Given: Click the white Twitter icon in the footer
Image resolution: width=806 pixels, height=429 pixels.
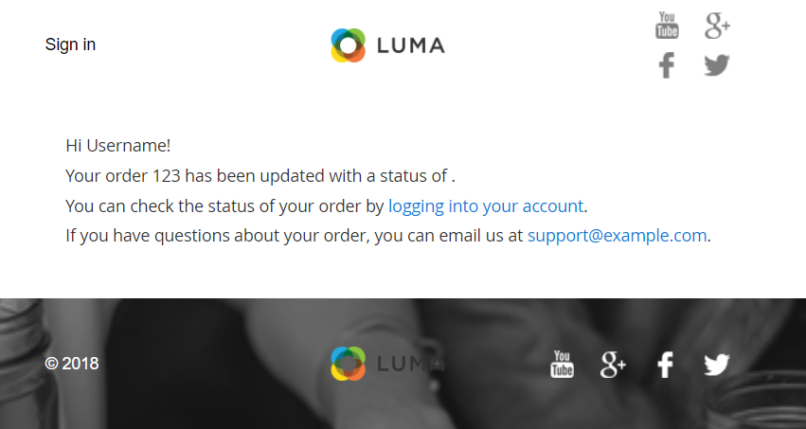Looking at the screenshot, I should pos(717,364).
